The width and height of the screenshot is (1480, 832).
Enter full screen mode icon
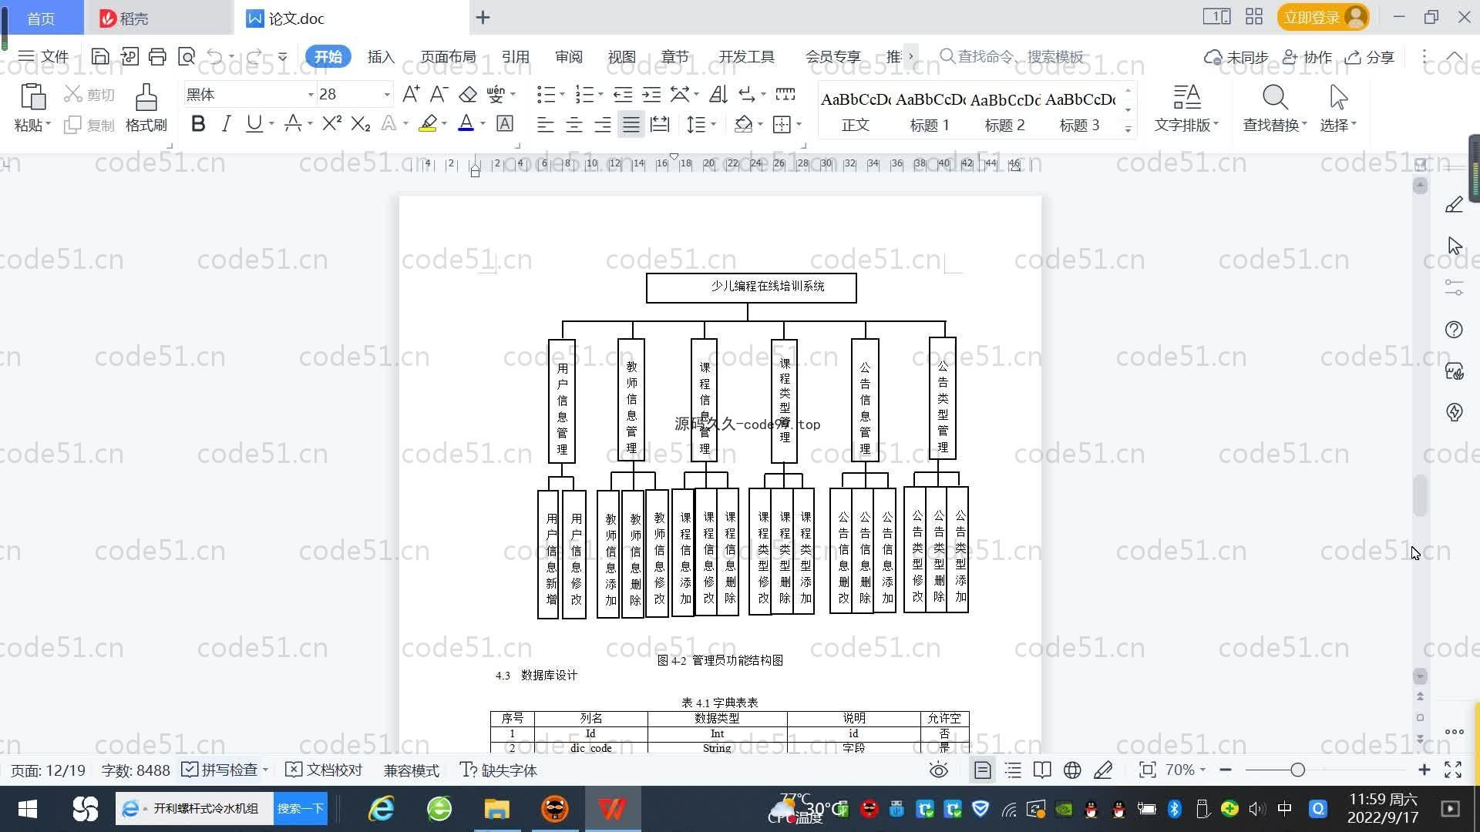click(1453, 770)
